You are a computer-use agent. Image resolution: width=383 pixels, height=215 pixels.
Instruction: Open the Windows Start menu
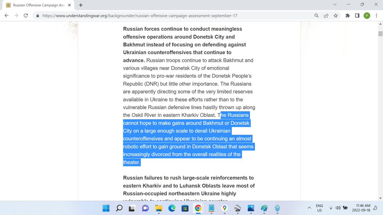click(106, 208)
